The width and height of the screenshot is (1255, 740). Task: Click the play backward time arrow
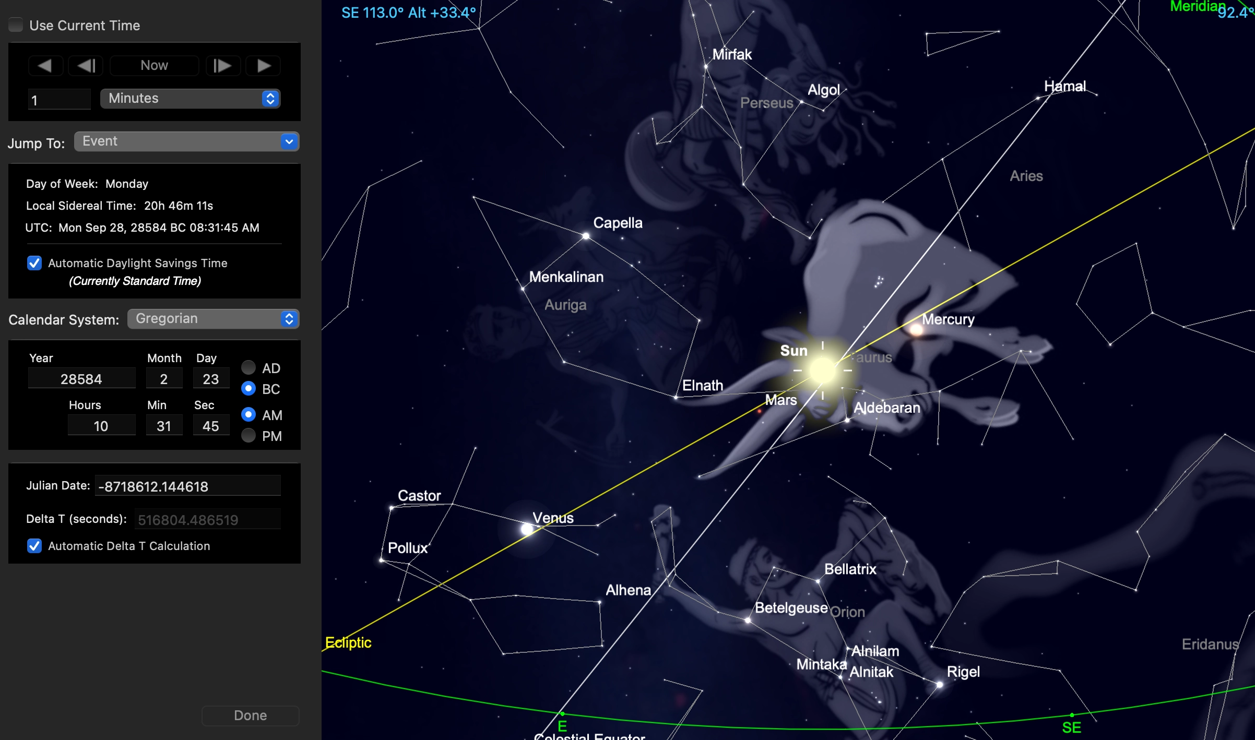[x=45, y=66]
